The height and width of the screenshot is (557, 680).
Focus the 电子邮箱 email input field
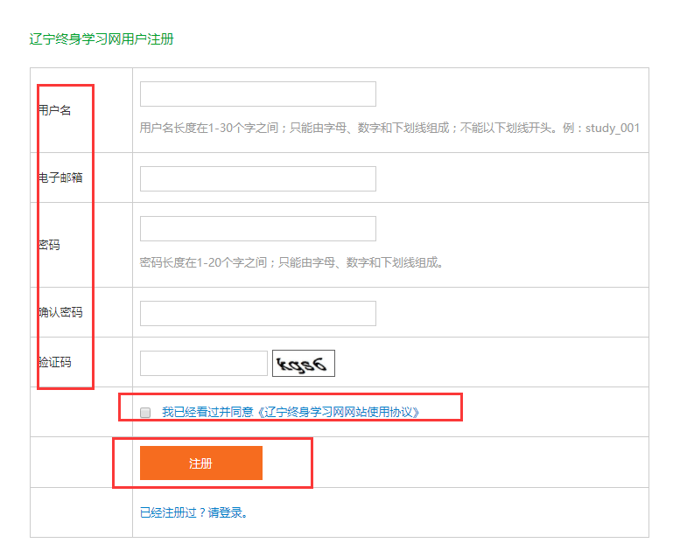tap(257, 178)
